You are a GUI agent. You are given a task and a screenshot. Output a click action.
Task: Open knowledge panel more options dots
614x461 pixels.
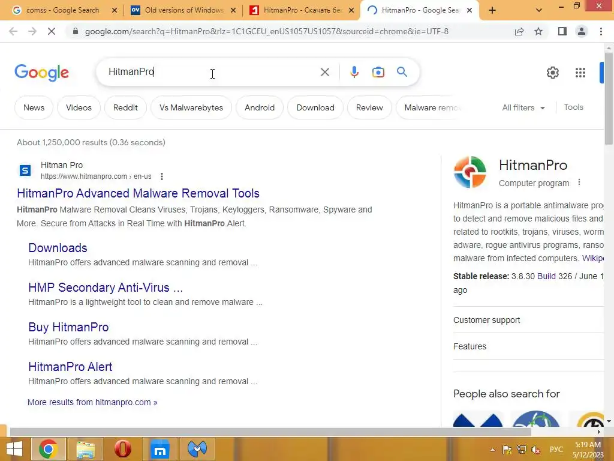click(x=579, y=182)
